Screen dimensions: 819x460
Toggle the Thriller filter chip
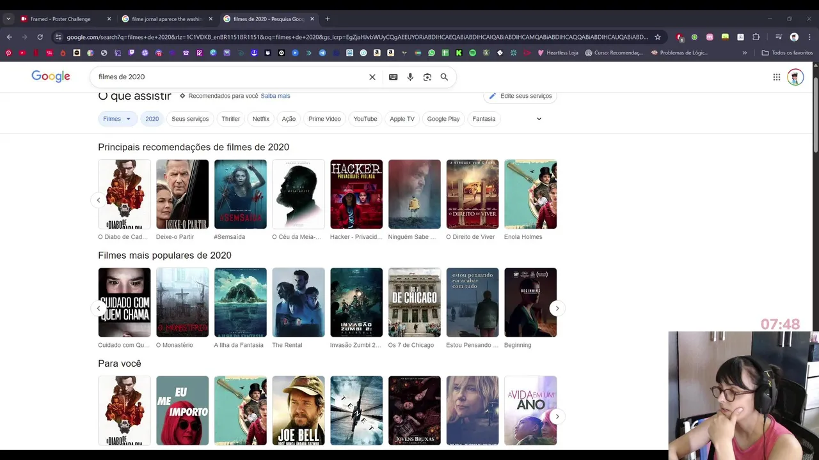coord(230,119)
